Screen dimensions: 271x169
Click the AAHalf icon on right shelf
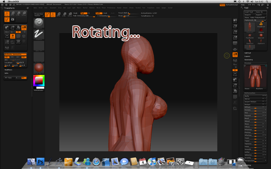(235, 38)
